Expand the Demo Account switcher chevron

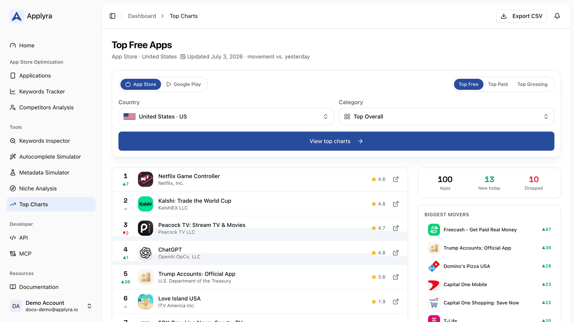[x=89, y=306]
